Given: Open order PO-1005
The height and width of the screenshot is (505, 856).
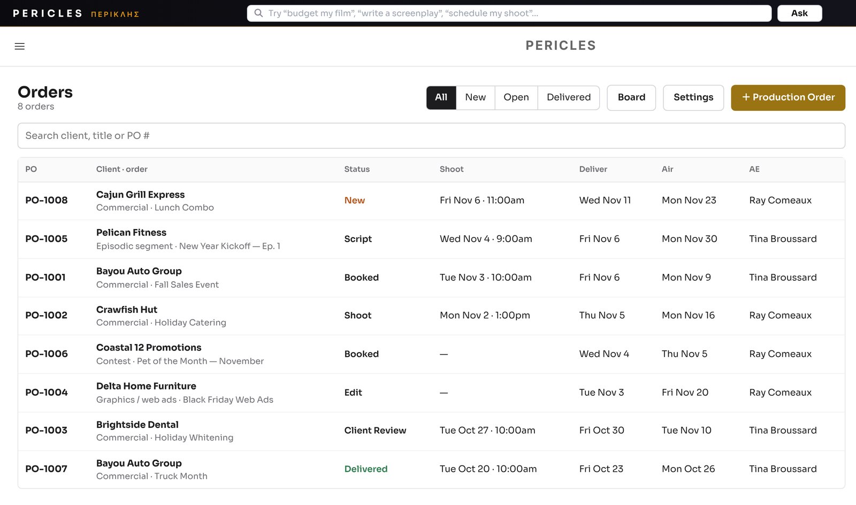Looking at the screenshot, I should [x=47, y=239].
